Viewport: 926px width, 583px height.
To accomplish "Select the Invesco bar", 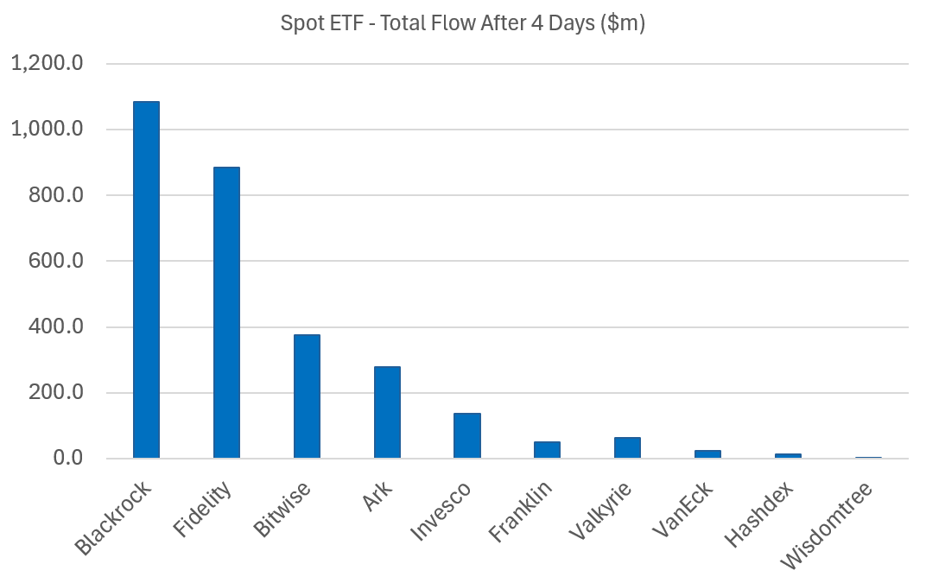I will tap(466, 435).
